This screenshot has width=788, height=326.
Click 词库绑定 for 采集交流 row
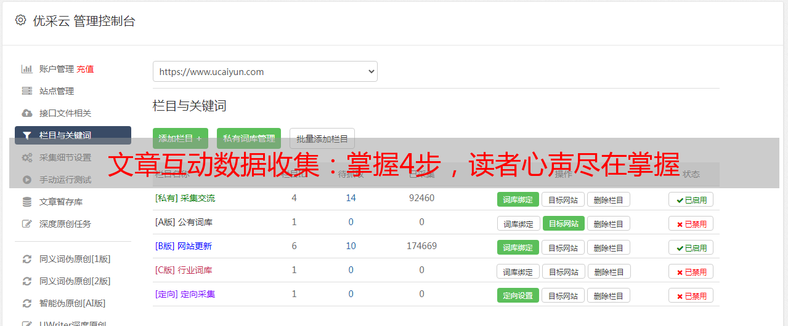pyautogui.click(x=518, y=199)
